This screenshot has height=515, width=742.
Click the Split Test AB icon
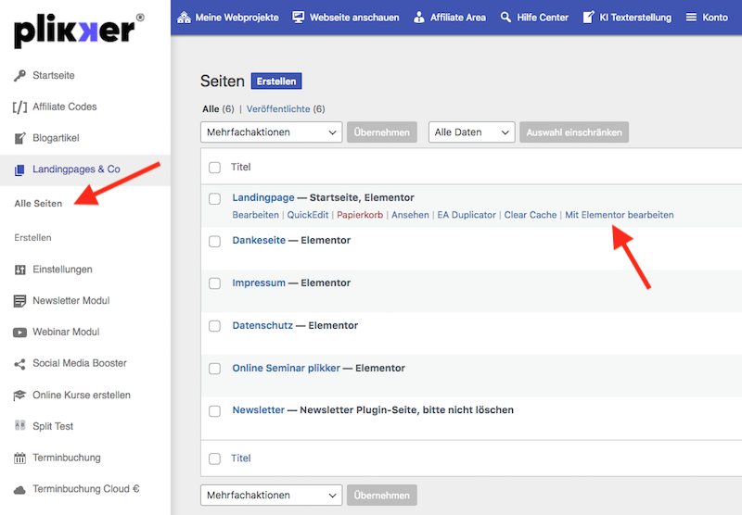pyautogui.click(x=19, y=425)
